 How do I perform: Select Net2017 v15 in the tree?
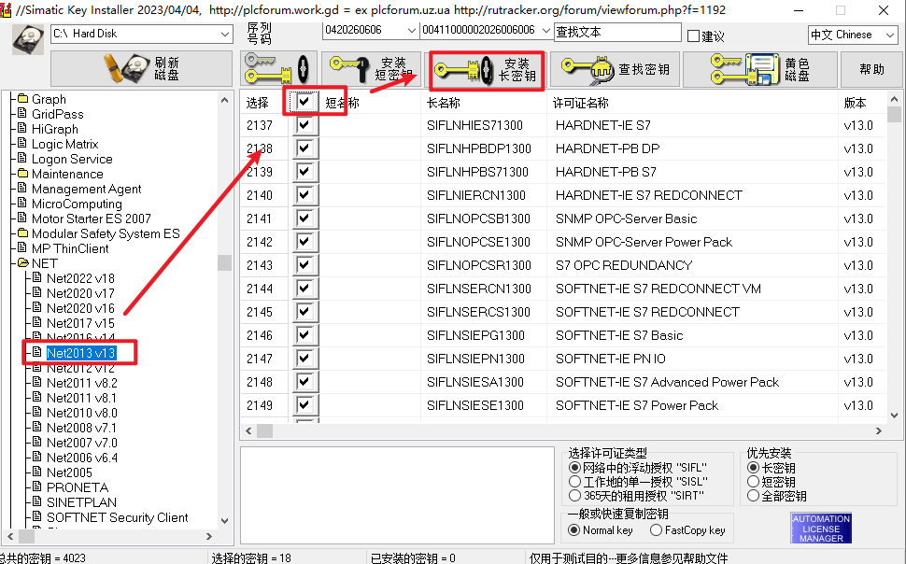80,323
